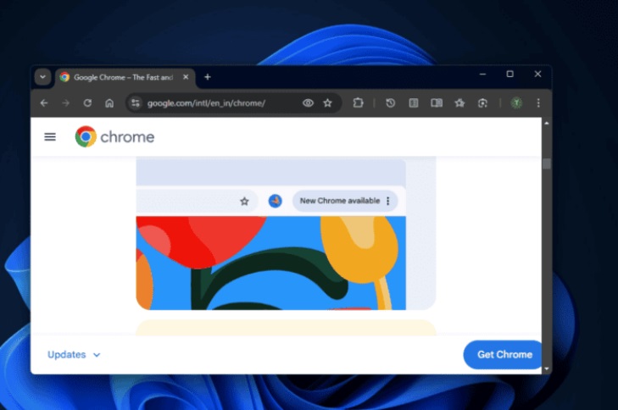618x410 pixels.
Task: Click the forward navigation arrow
Action: click(66, 103)
